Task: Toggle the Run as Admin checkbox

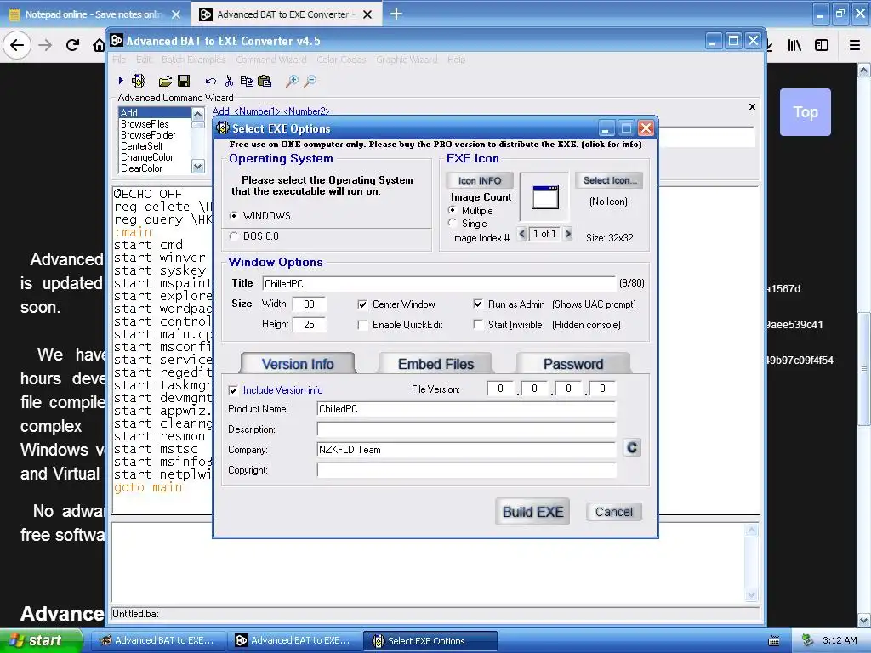Action: [x=478, y=304]
